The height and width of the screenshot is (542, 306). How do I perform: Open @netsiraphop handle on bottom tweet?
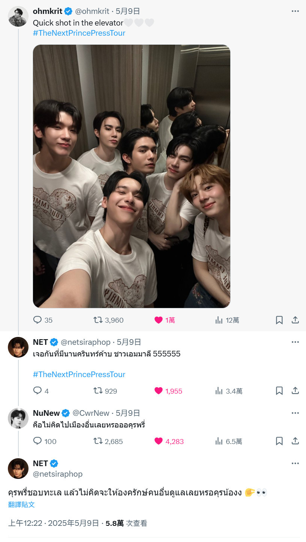58,474
